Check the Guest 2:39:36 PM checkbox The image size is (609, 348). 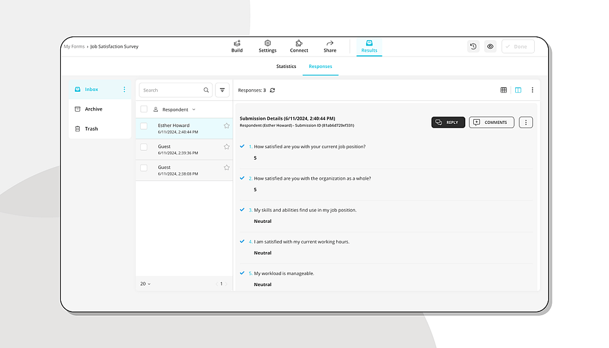pos(144,147)
